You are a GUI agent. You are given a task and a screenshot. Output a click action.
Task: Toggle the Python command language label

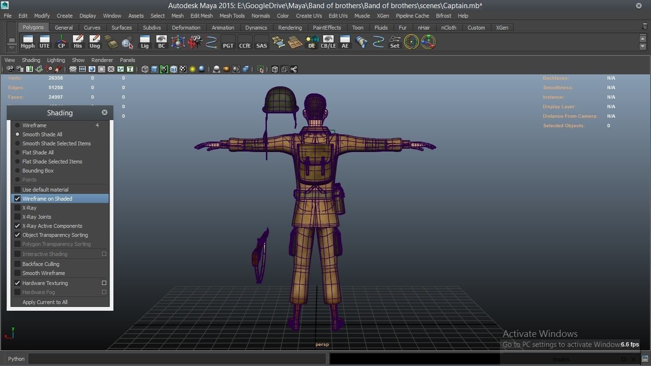pos(16,359)
